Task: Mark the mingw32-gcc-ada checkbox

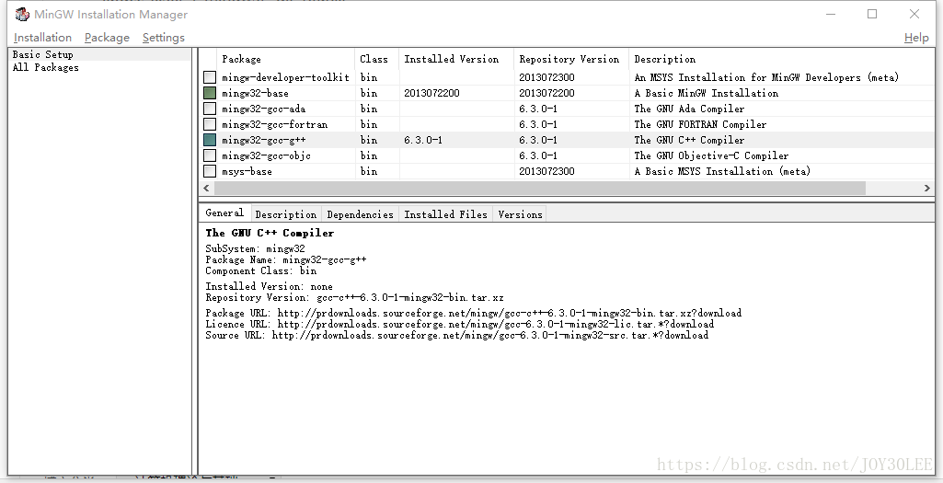Action: 209,109
